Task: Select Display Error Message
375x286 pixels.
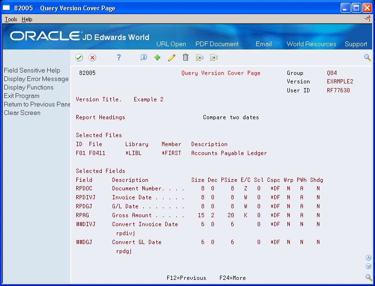Action: [x=36, y=79]
